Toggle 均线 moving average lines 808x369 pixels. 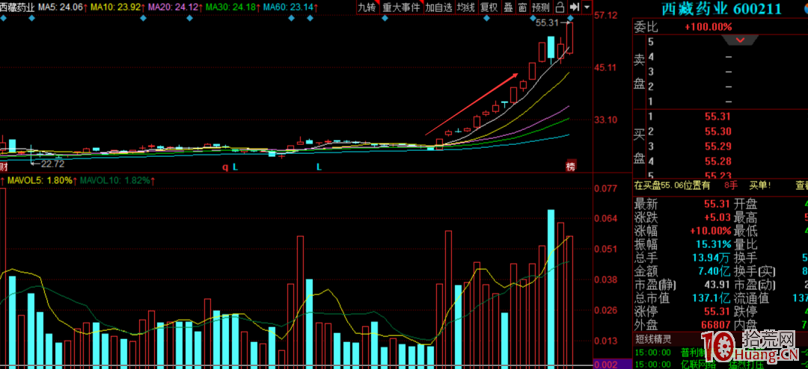(466, 7)
